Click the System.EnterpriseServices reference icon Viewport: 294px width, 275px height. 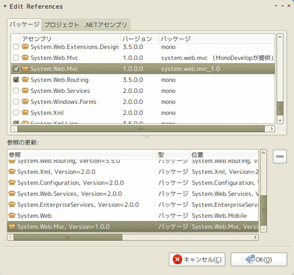(x=12, y=204)
